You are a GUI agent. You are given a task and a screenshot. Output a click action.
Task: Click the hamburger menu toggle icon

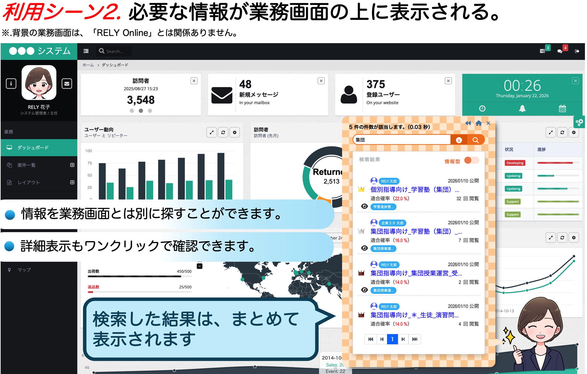click(x=86, y=51)
